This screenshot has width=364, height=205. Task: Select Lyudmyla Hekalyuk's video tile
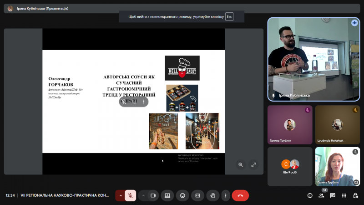[x=337, y=124]
